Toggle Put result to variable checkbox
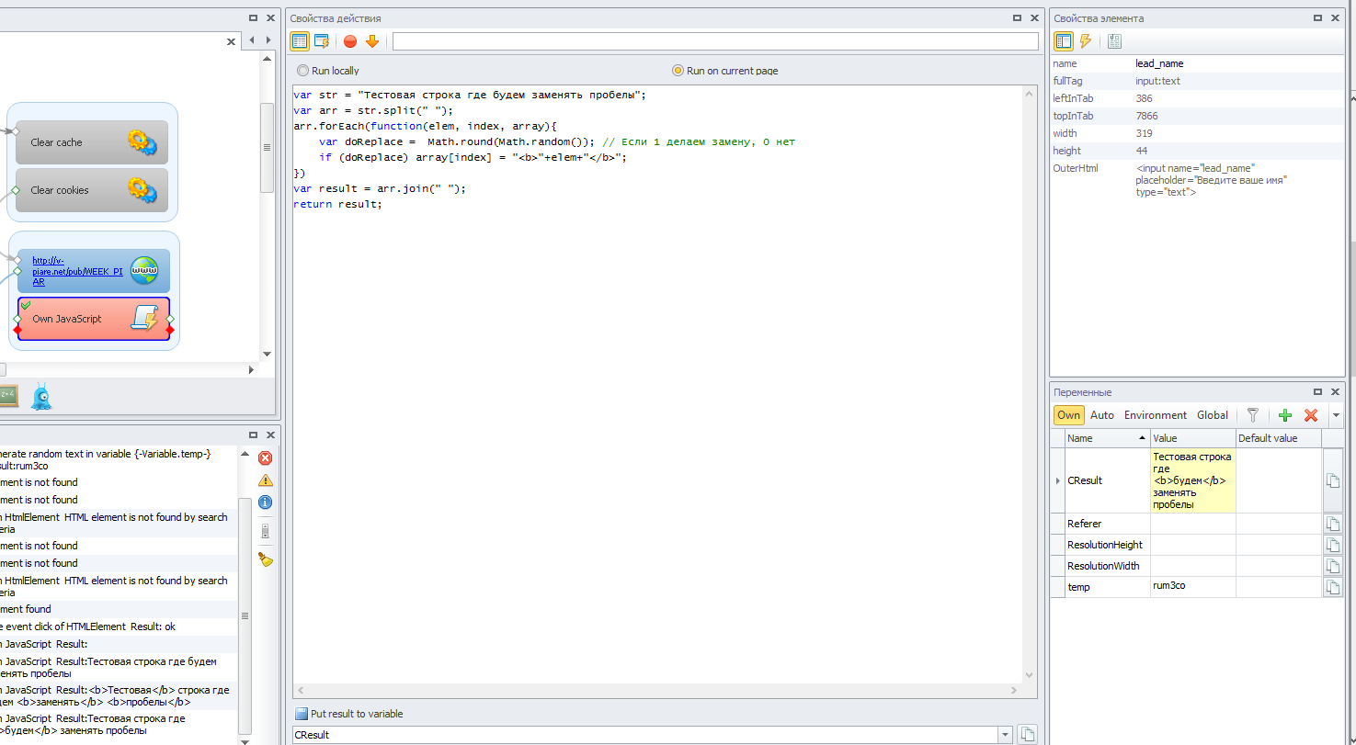 tap(301, 714)
